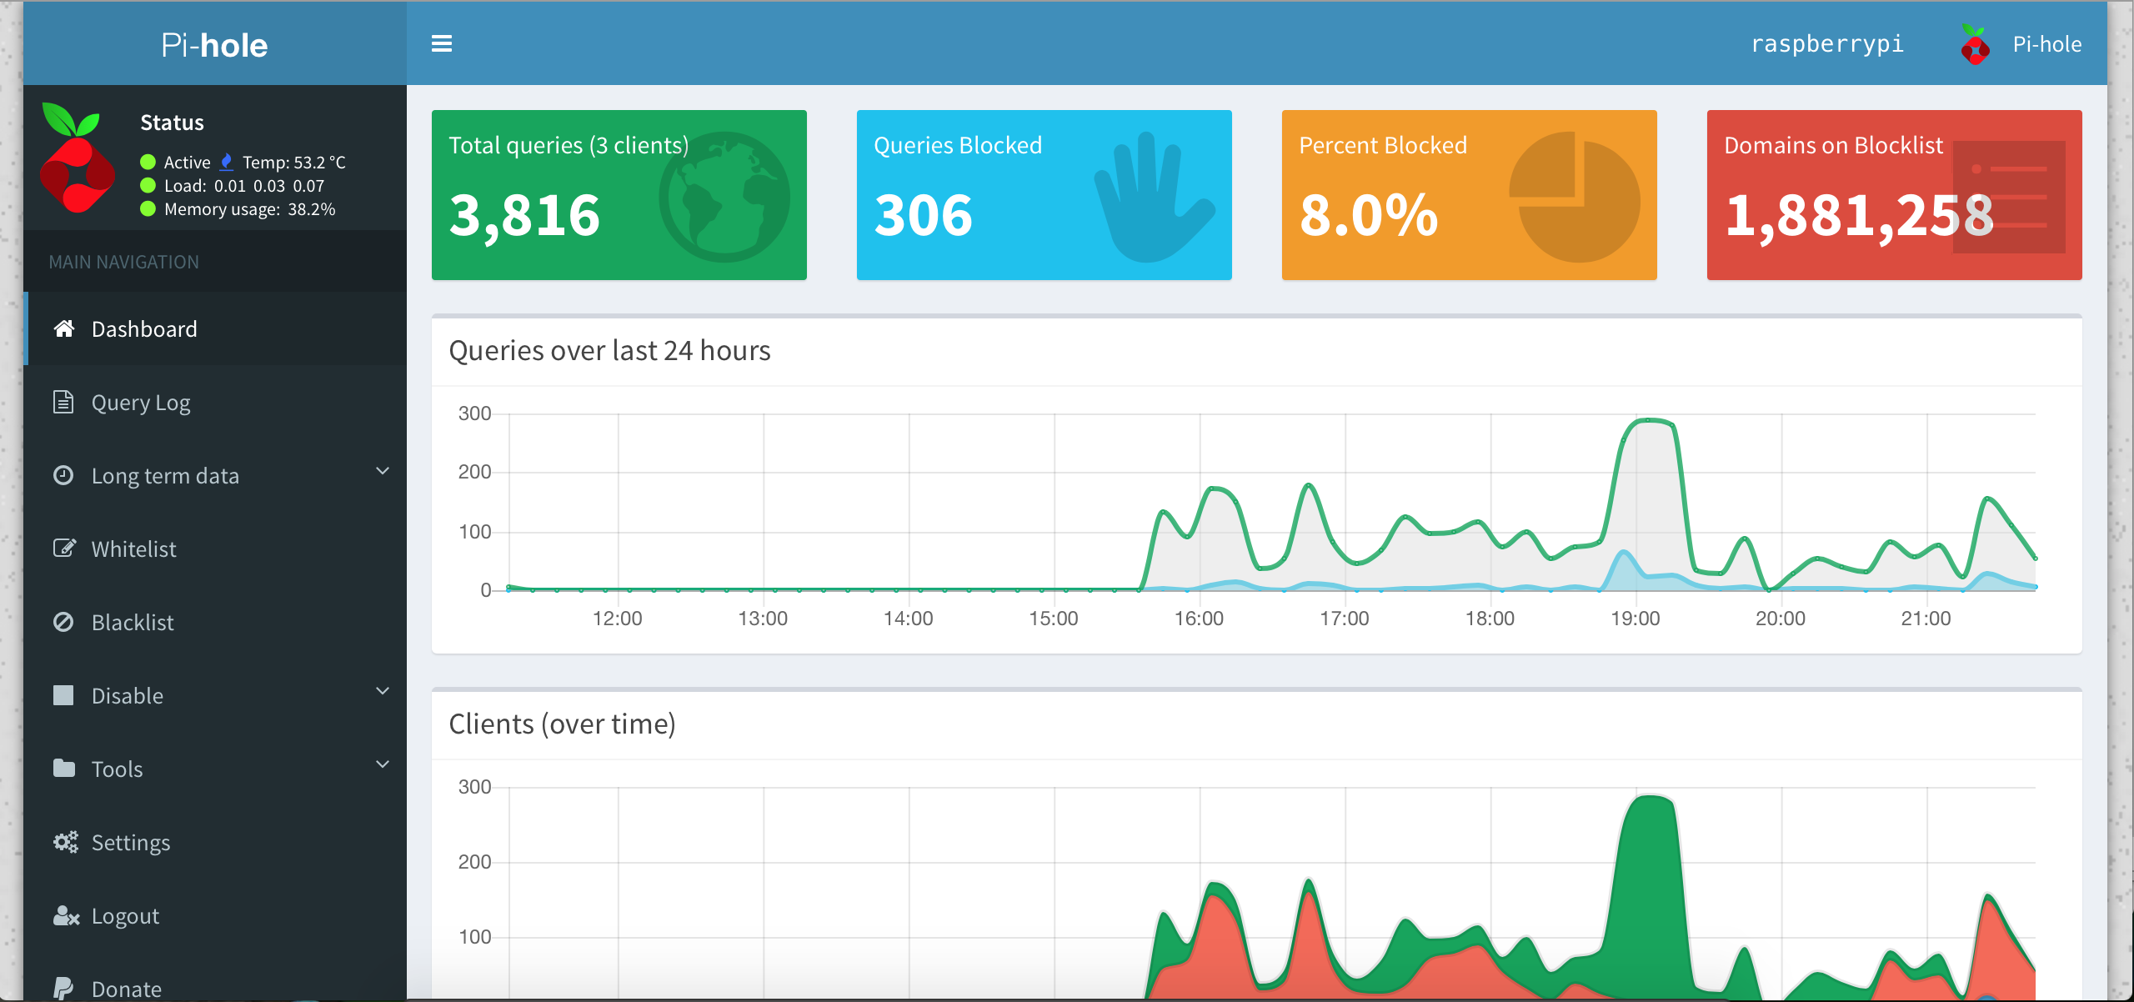Open the Blacklist menu item
Screen dimensions: 2134x1002
point(133,623)
